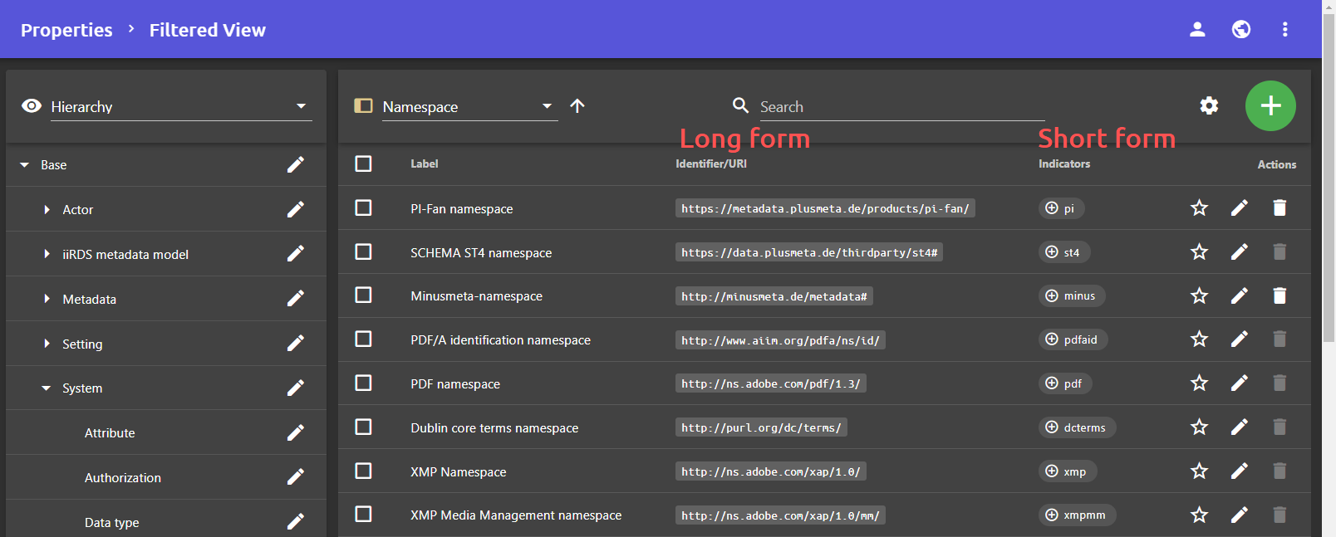
Task: Delete the Minusmeta-namespace row
Action: 1280,295
